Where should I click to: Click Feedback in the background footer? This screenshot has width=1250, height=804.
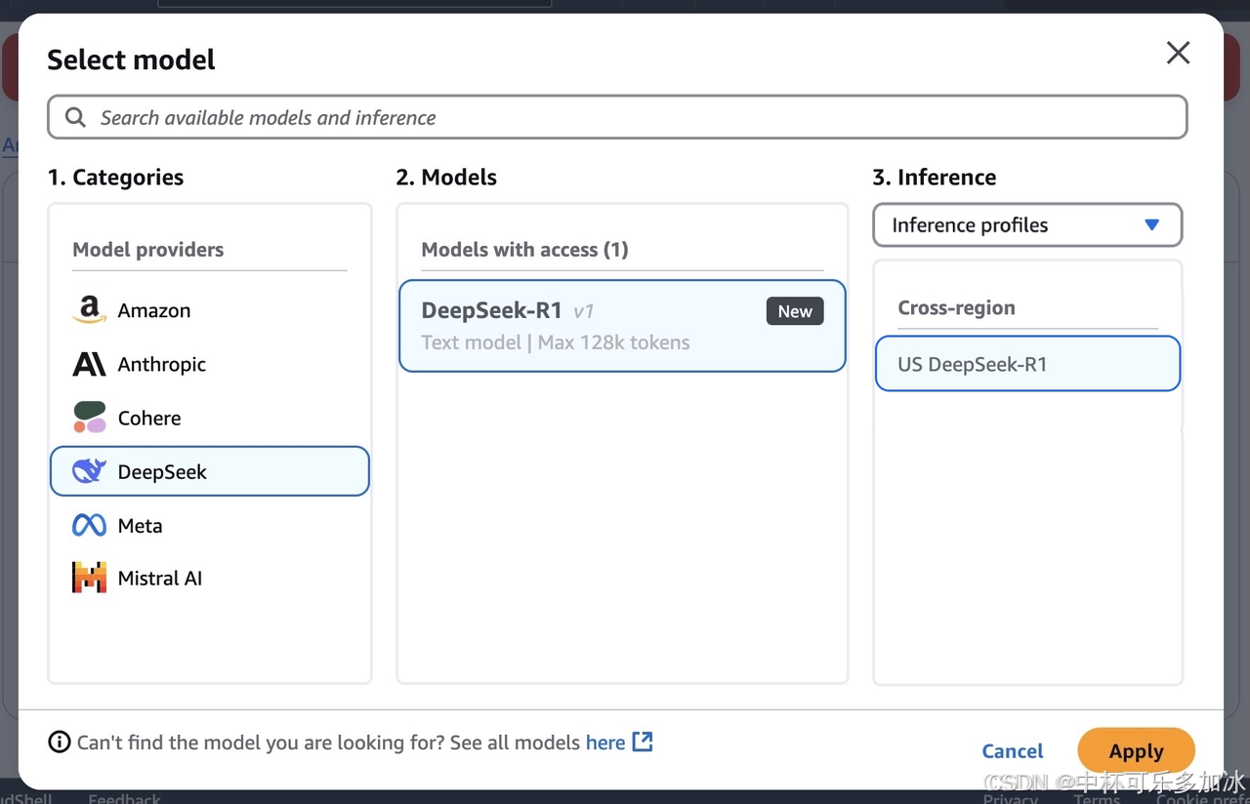tap(124, 798)
